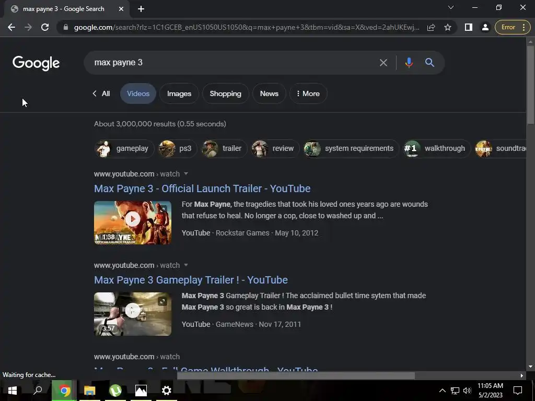The height and width of the screenshot is (401, 535).
Task: Open Max Payne 3 Official Launch Trailer link
Action: coord(202,188)
